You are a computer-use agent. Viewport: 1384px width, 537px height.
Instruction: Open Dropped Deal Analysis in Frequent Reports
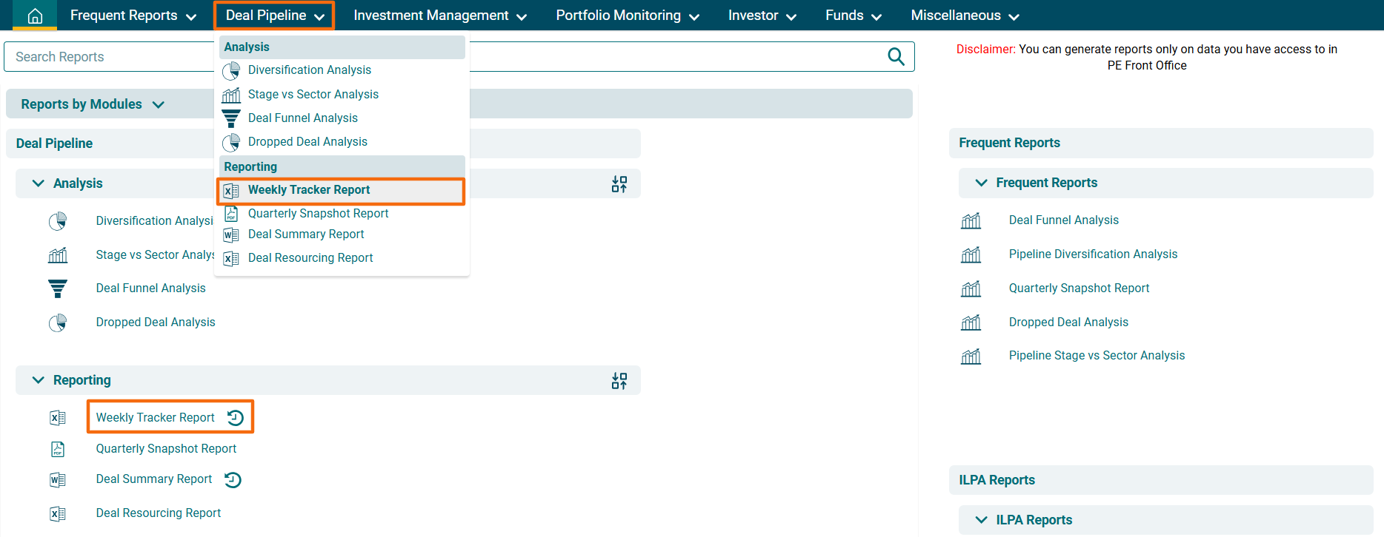click(1068, 322)
